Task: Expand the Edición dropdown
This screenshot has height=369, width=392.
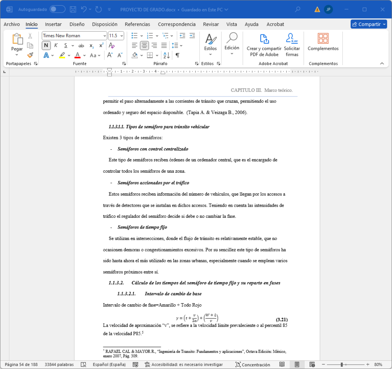Action: coord(232,54)
